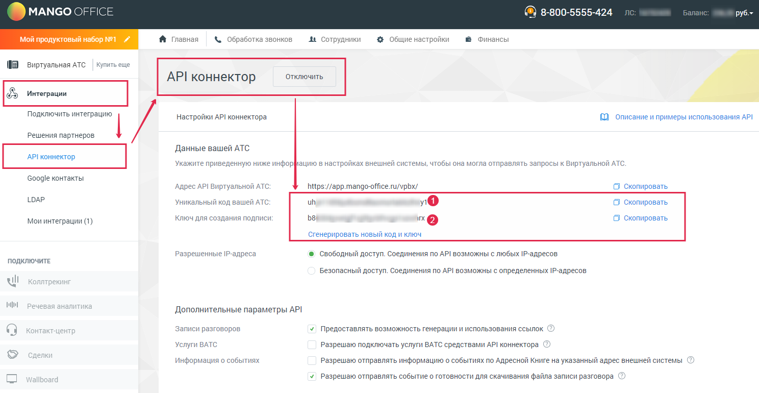Open Подключить интеграцию sidebar item
Screen dimensions: 759x393
click(70, 114)
